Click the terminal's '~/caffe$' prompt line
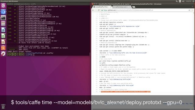Viewport: 195px width, 110px height. 20,55
